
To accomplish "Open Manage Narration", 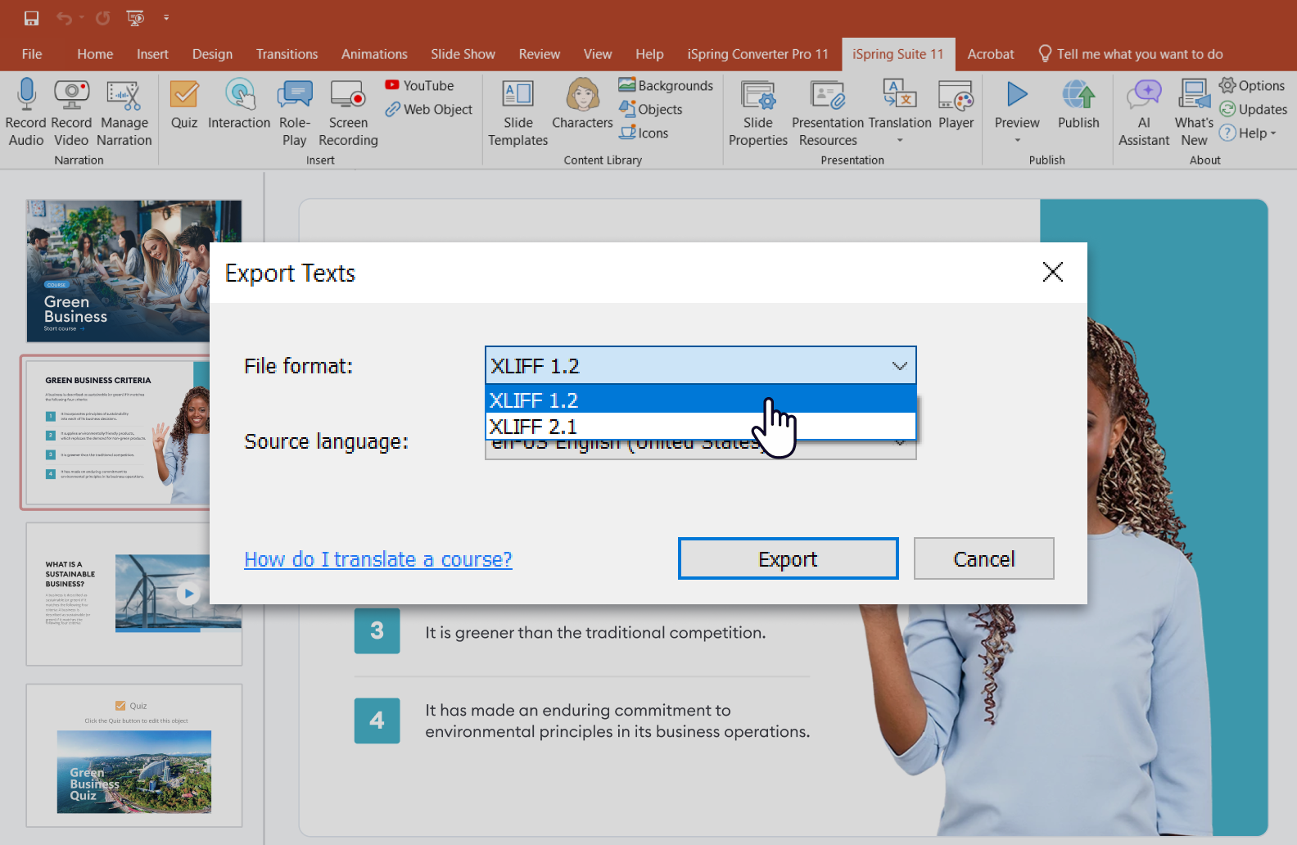I will (124, 111).
